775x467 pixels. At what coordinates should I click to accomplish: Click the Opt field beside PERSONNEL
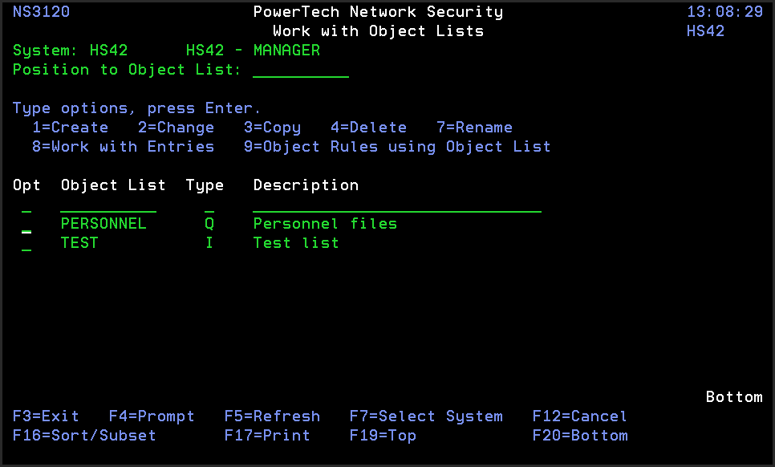(x=26, y=225)
